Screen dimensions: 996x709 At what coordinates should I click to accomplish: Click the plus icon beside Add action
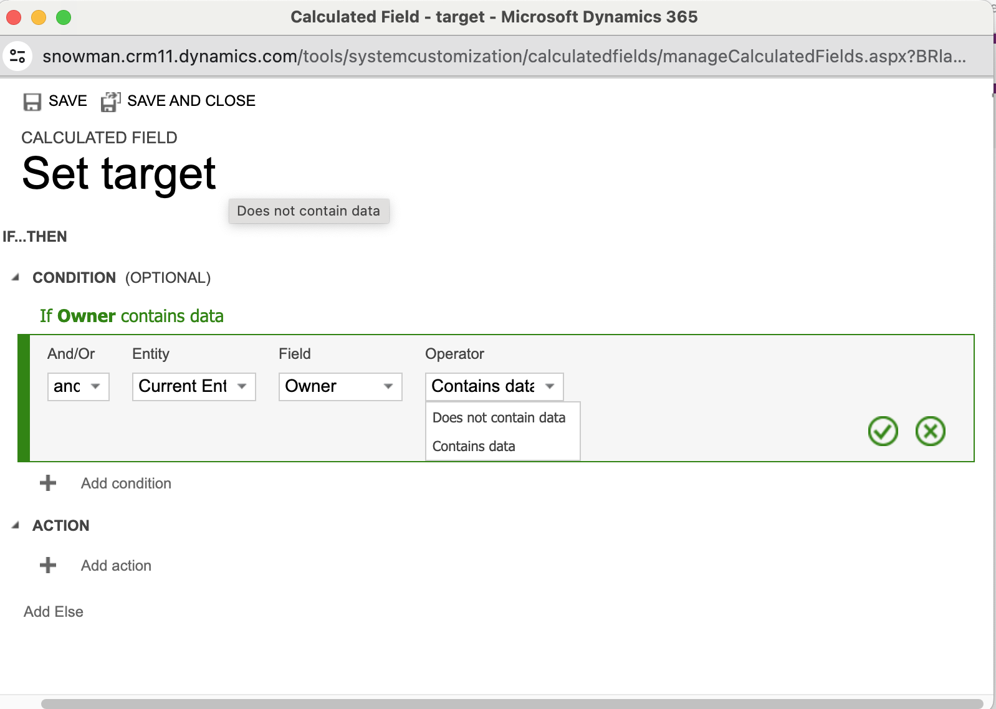click(48, 566)
